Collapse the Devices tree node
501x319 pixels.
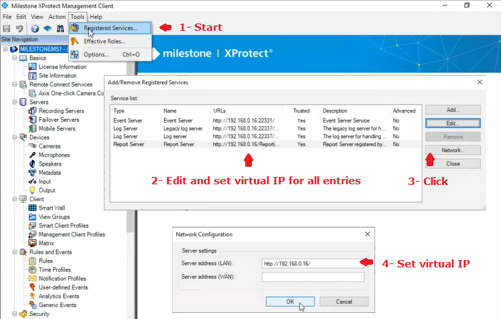pos(15,137)
